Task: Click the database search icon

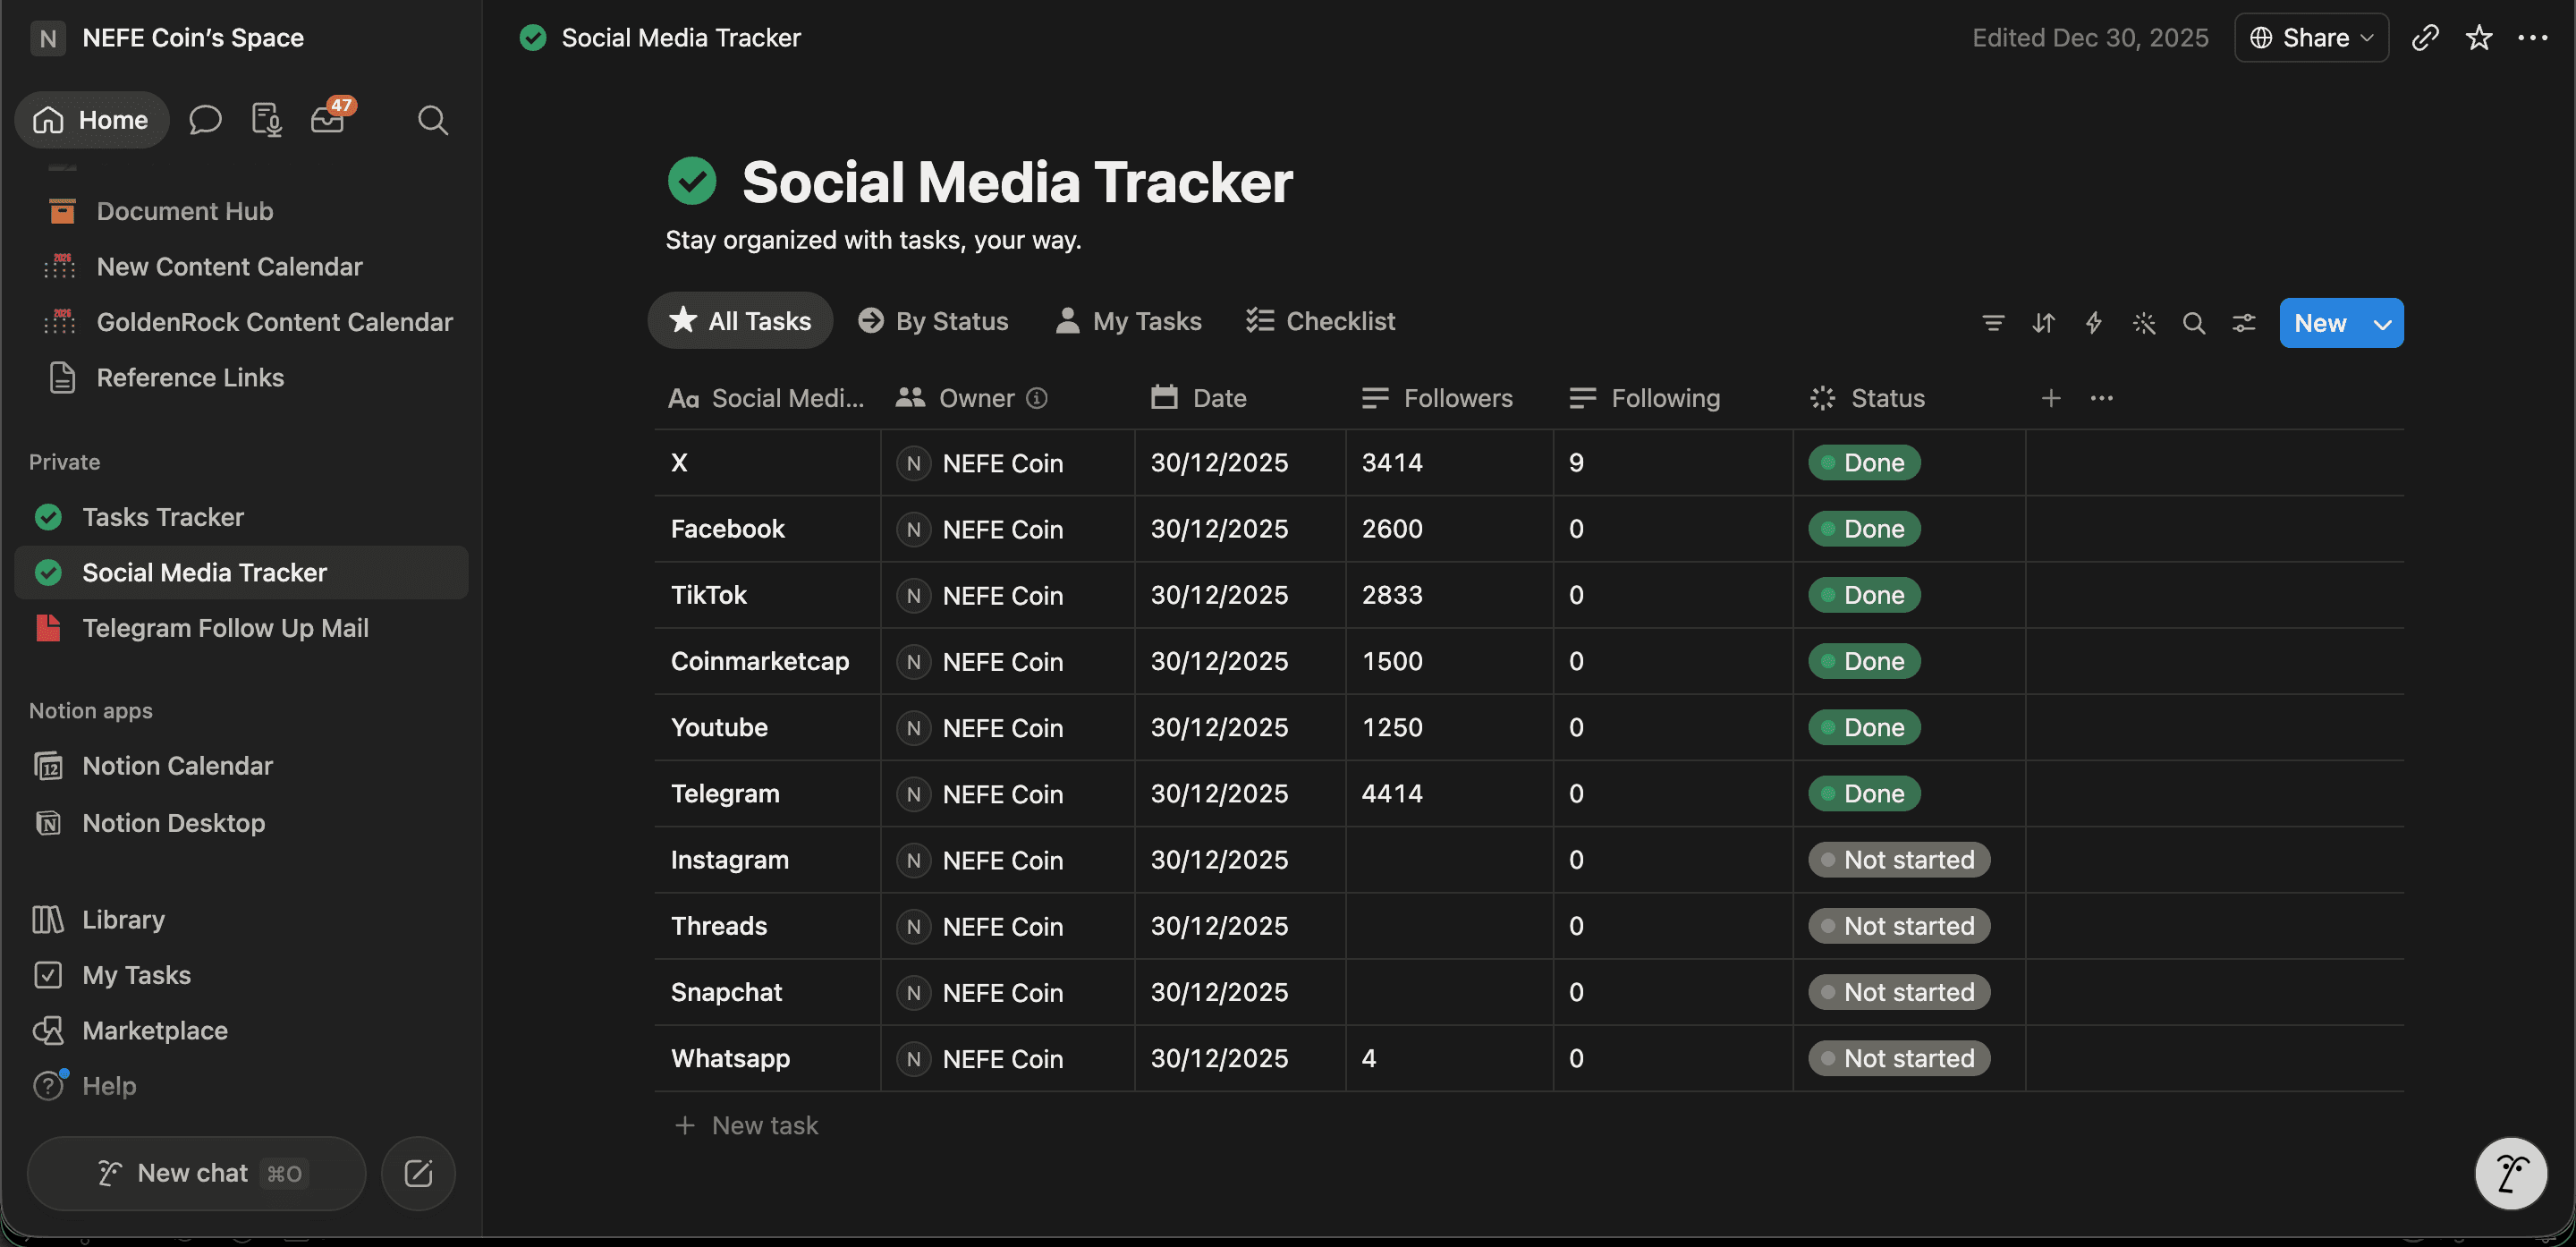Action: (2193, 323)
